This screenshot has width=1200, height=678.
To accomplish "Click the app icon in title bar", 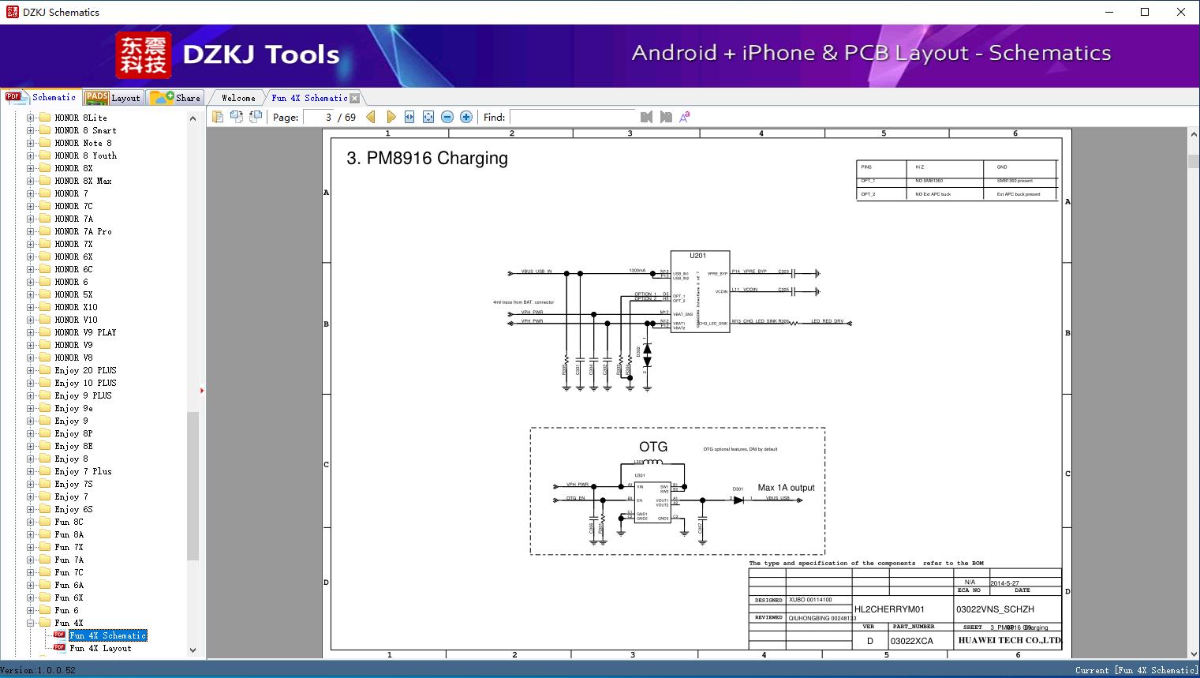I will point(12,12).
